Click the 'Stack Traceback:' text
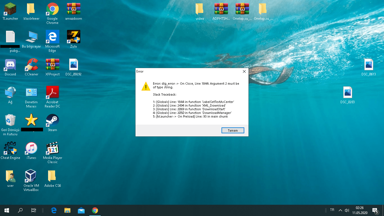 pyautogui.click(x=164, y=94)
